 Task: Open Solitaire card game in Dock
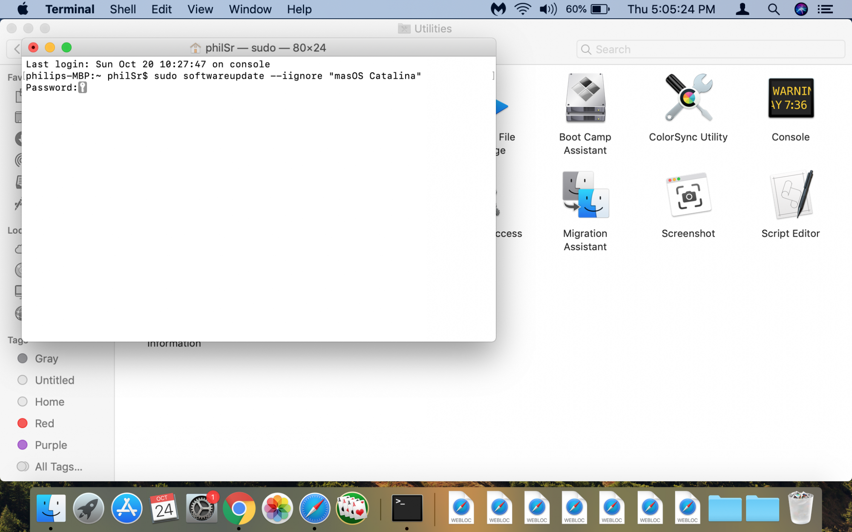[x=352, y=508]
